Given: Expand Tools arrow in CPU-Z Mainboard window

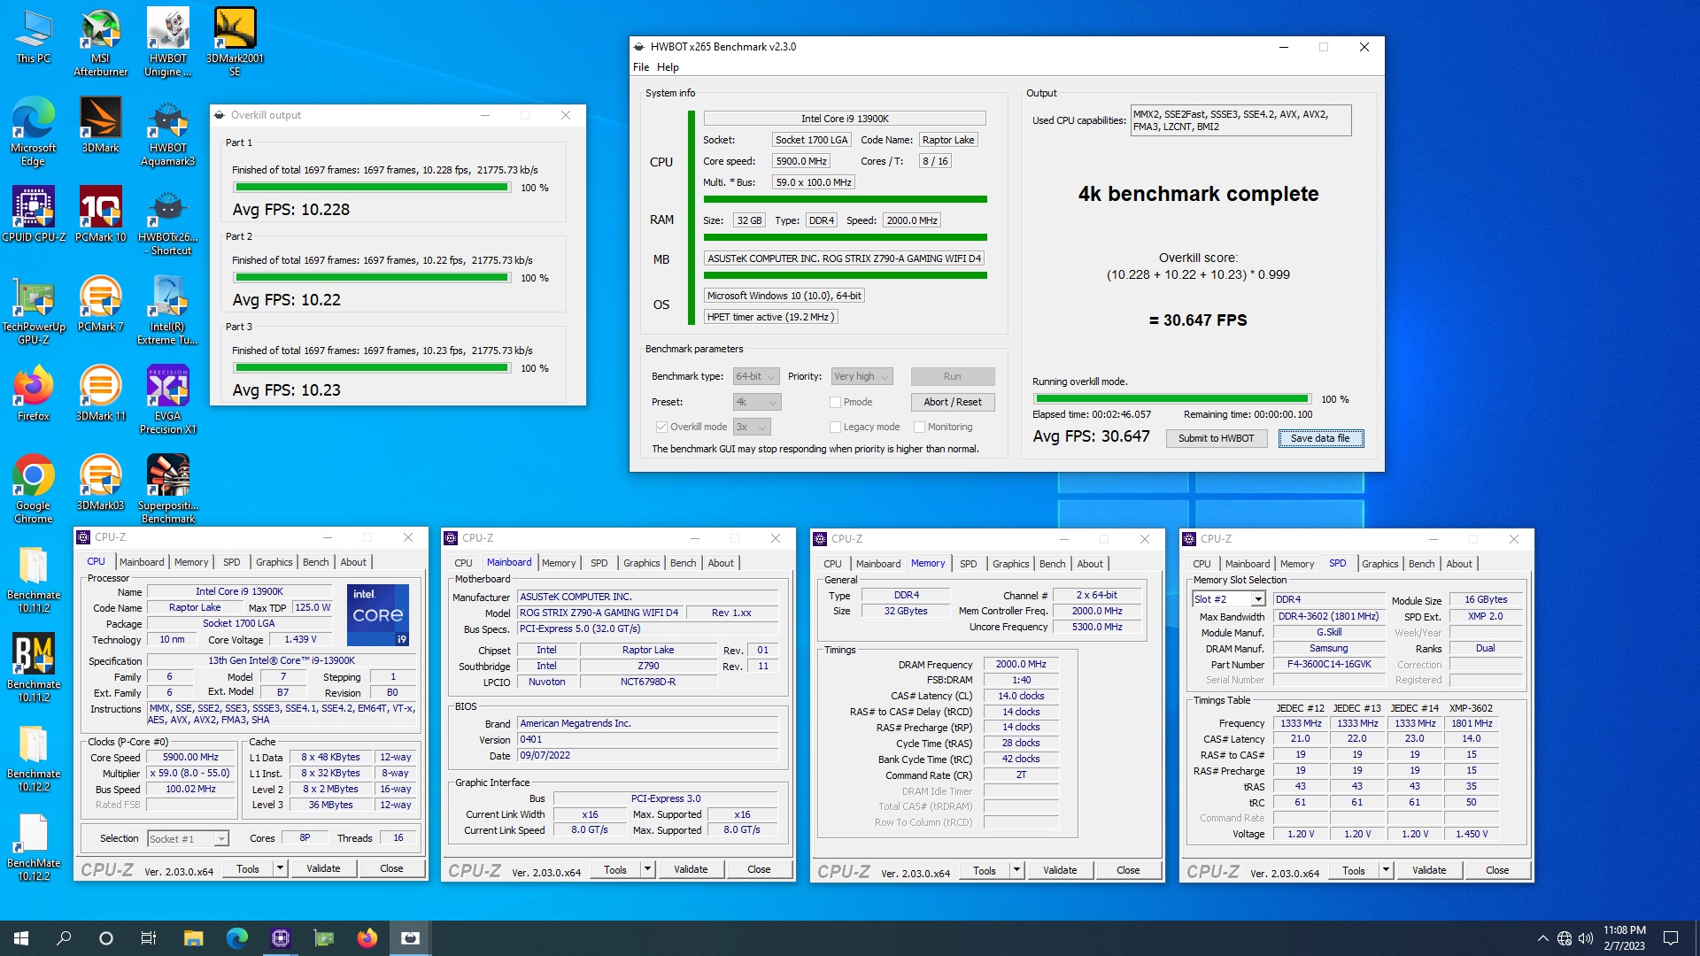Looking at the screenshot, I should point(647,869).
